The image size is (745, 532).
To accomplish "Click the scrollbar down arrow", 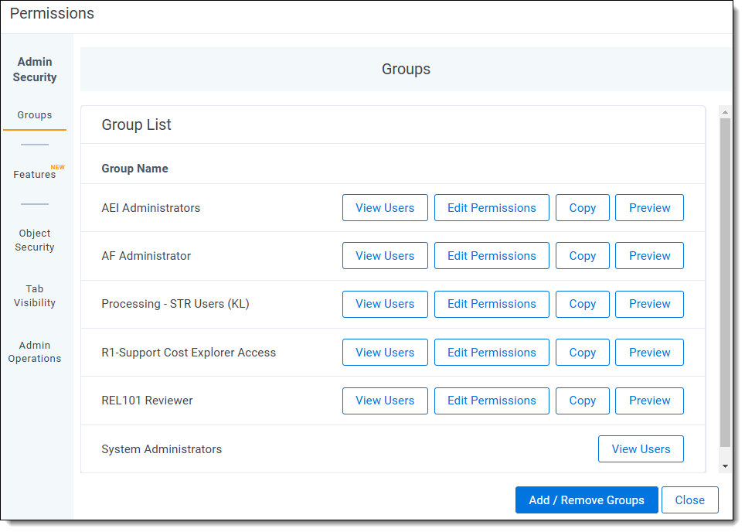I will [x=725, y=466].
